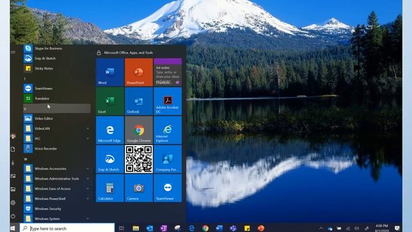Expand the Windows PowerShell chevron

pyautogui.click(x=88, y=198)
